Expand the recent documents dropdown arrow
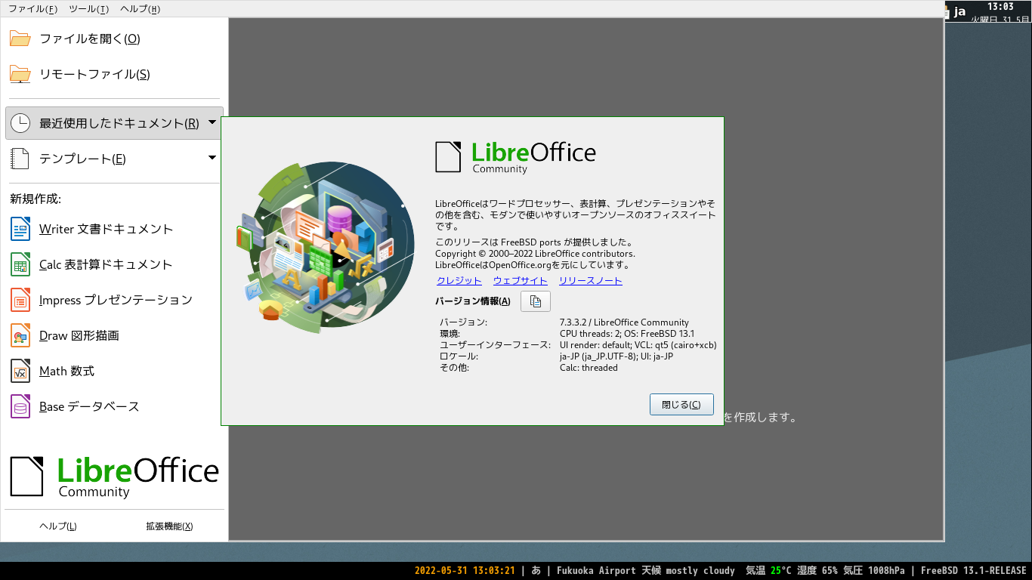 click(212, 122)
